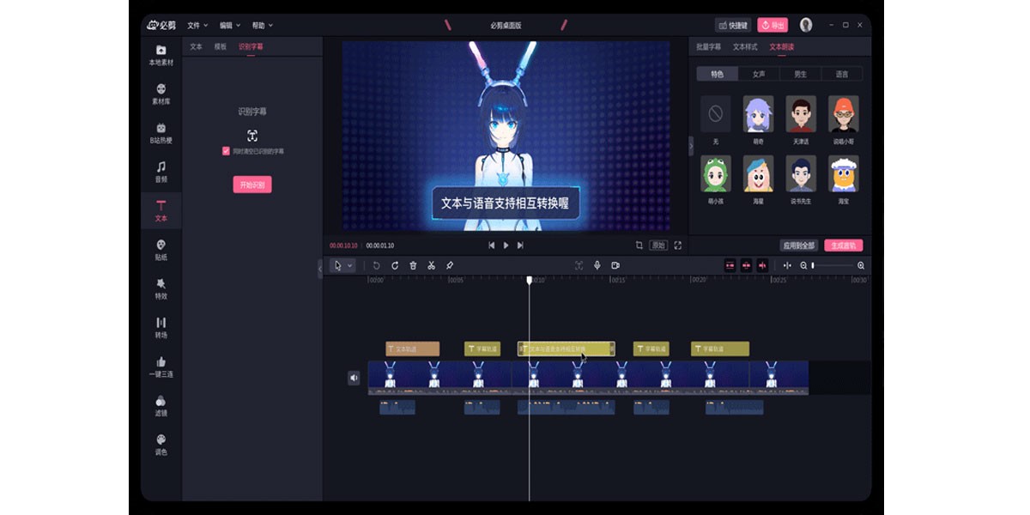Viewport: 1030px width, 515px height.
Task: Toggle 同时清空已识别的字幕 checkbox
Action: [x=226, y=150]
